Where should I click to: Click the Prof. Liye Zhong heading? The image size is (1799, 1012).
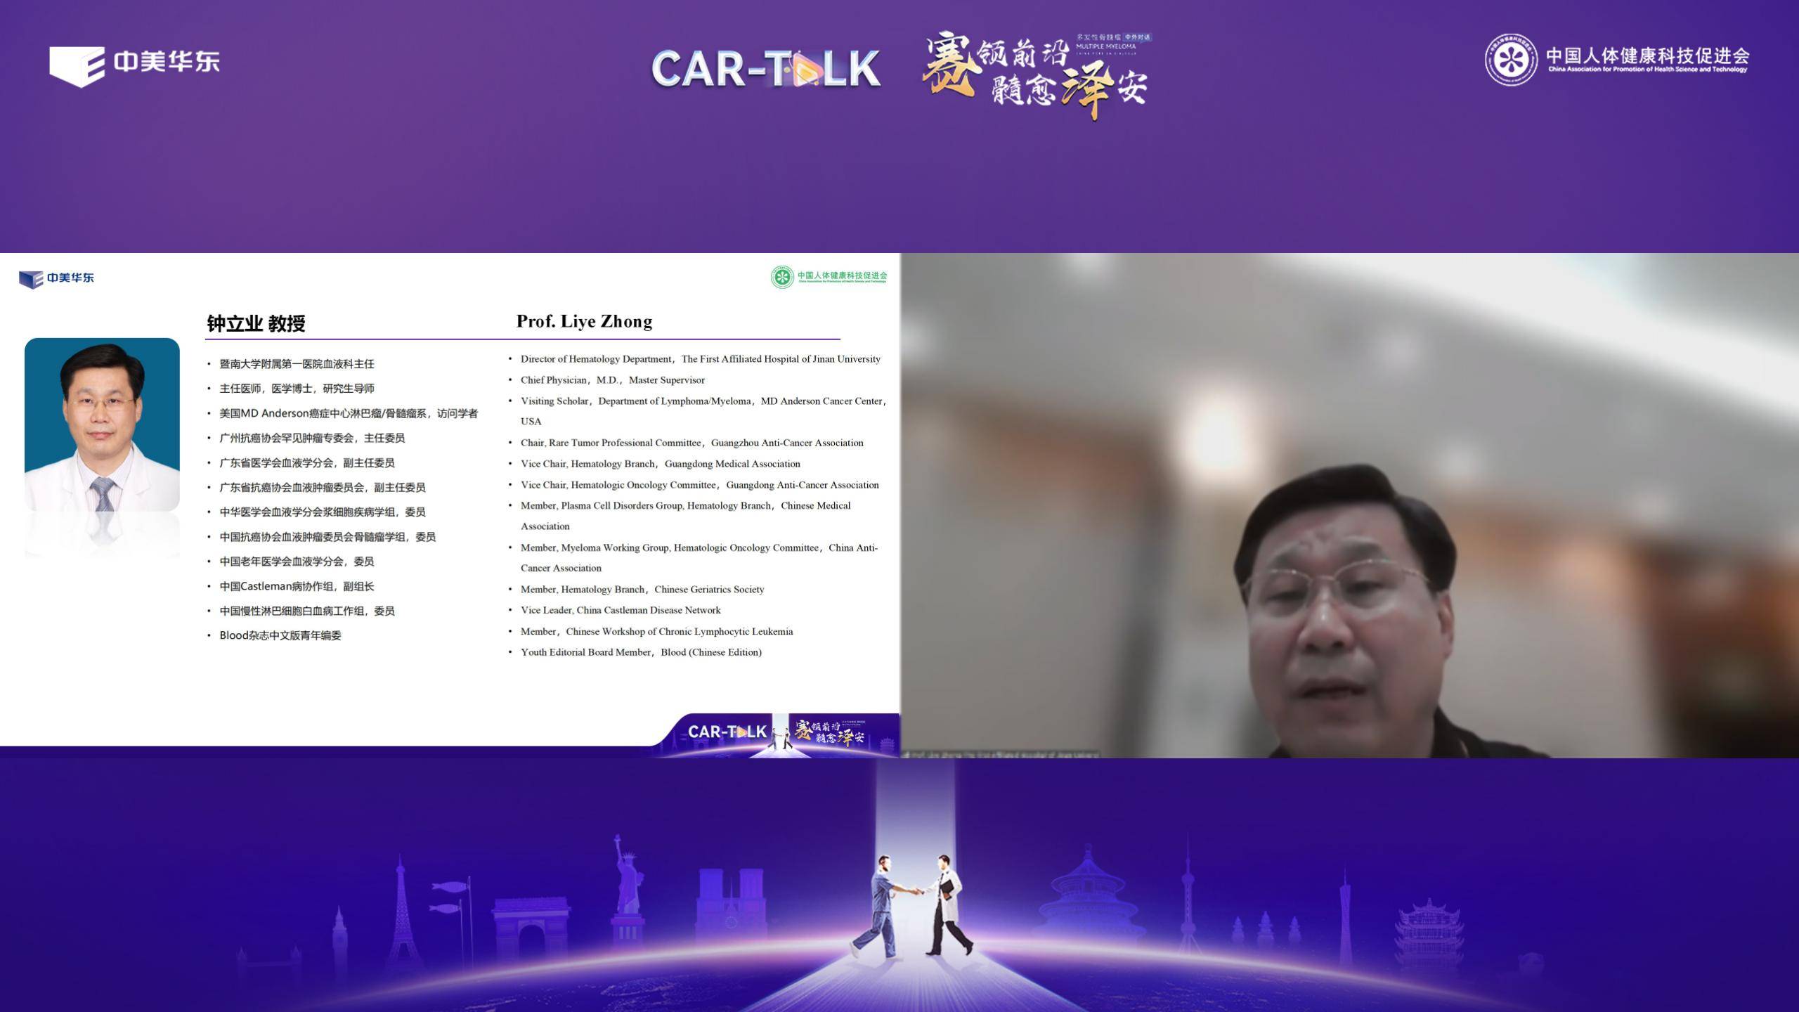click(x=583, y=321)
